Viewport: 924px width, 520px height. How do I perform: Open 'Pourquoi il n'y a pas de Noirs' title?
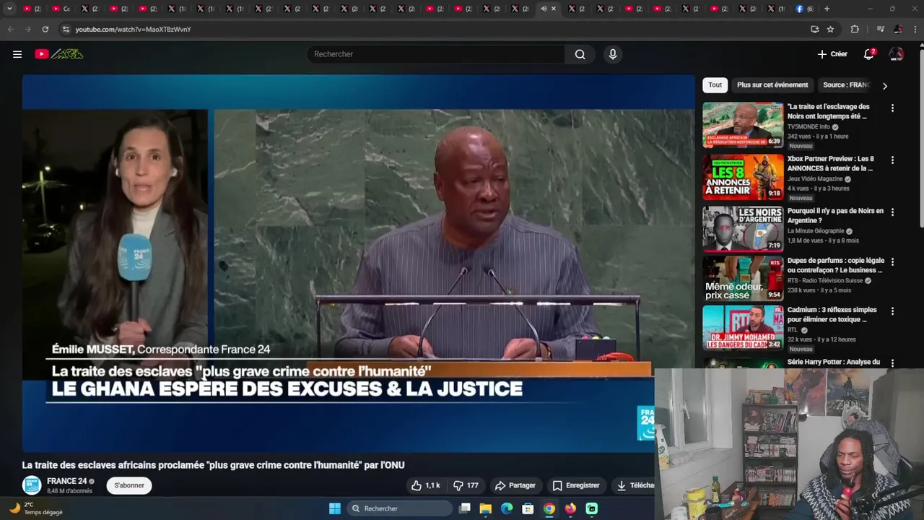(835, 215)
